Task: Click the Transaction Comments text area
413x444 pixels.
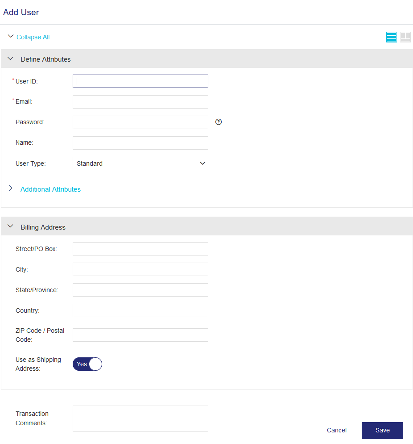Action: coord(140,419)
